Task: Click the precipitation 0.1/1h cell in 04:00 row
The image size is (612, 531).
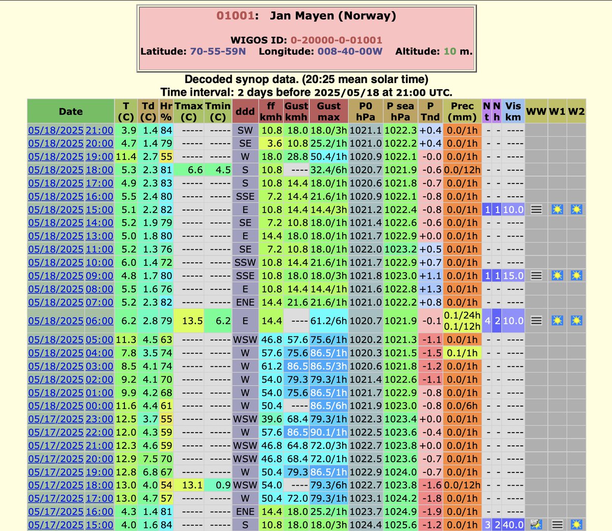Action: pyautogui.click(x=462, y=353)
